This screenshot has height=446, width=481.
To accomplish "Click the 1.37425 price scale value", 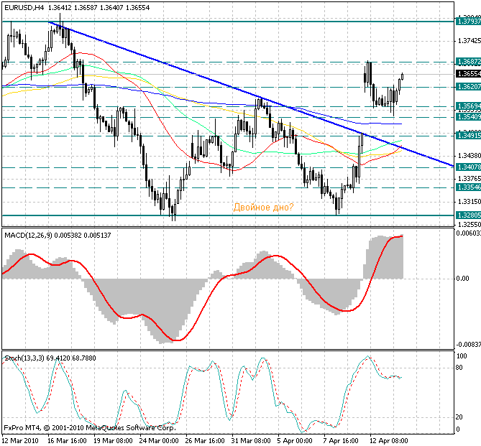I will coord(469,41).
